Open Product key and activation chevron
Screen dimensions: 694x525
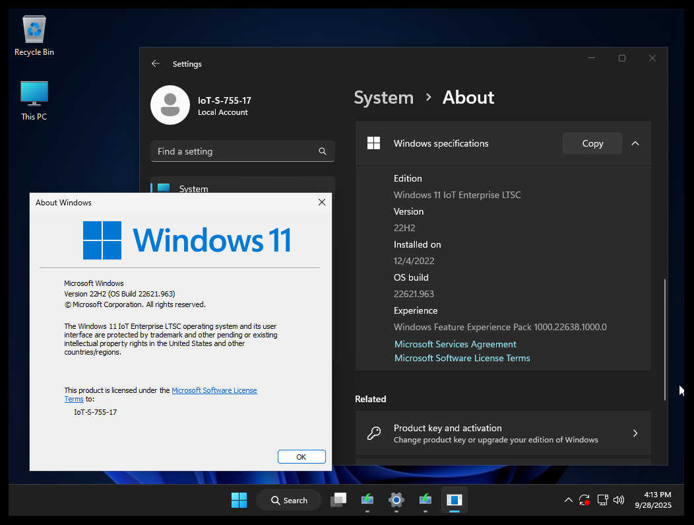tap(635, 433)
